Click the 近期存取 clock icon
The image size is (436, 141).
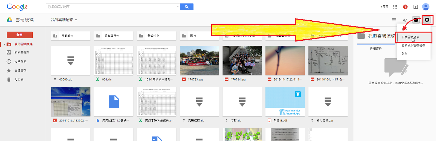[x=9, y=62]
